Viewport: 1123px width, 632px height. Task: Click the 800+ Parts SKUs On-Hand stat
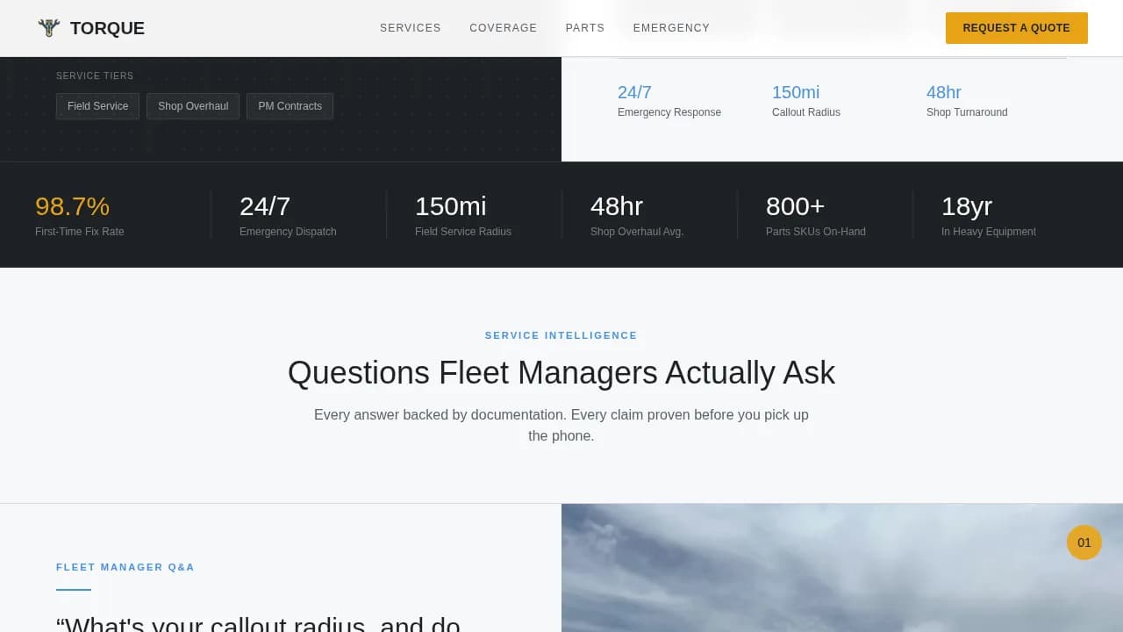point(815,214)
